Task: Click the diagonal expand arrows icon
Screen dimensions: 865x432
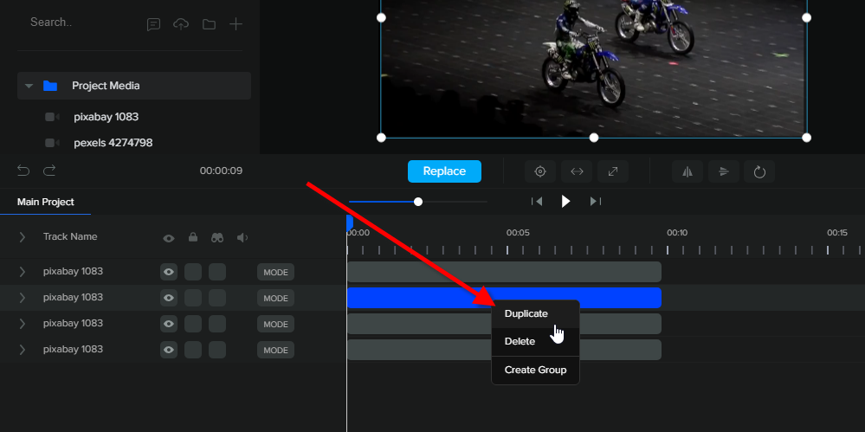Action: tap(613, 171)
